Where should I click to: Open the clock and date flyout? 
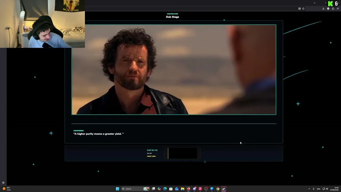(x=334, y=189)
